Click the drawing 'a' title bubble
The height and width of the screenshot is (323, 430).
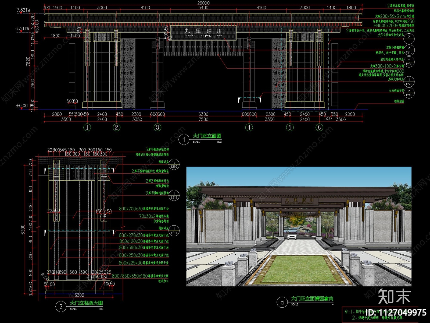pos(282,302)
